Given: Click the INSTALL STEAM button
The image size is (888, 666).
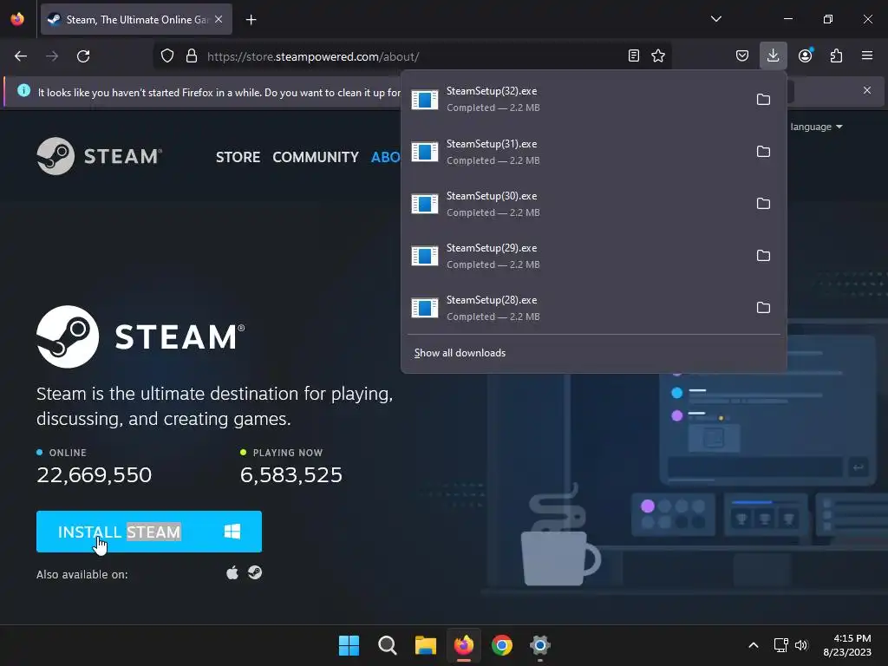Looking at the screenshot, I should (x=149, y=532).
